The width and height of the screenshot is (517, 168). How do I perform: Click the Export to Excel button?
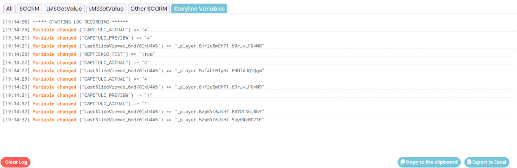pos(486,162)
